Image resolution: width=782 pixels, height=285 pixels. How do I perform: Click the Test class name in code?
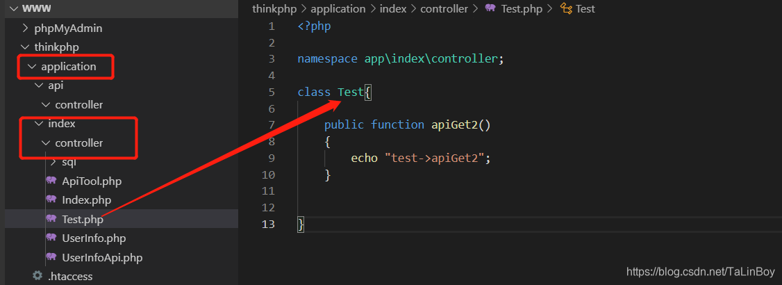pos(351,92)
